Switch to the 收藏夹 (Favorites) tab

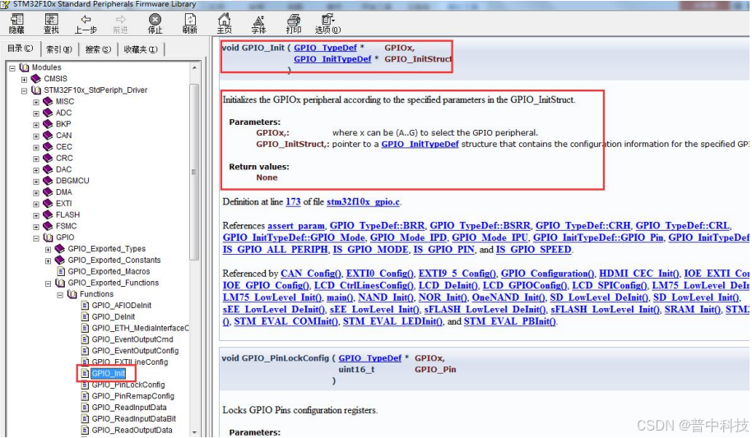141,48
